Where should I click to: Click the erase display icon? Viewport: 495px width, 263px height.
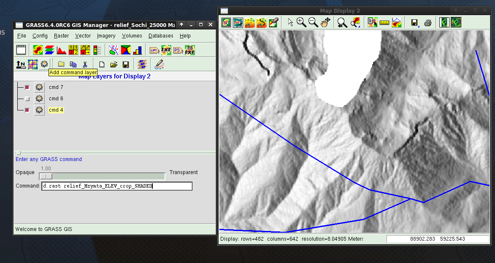(x=273, y=22)
